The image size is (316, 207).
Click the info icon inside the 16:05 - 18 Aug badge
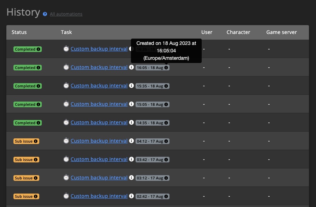click(166, 68)
